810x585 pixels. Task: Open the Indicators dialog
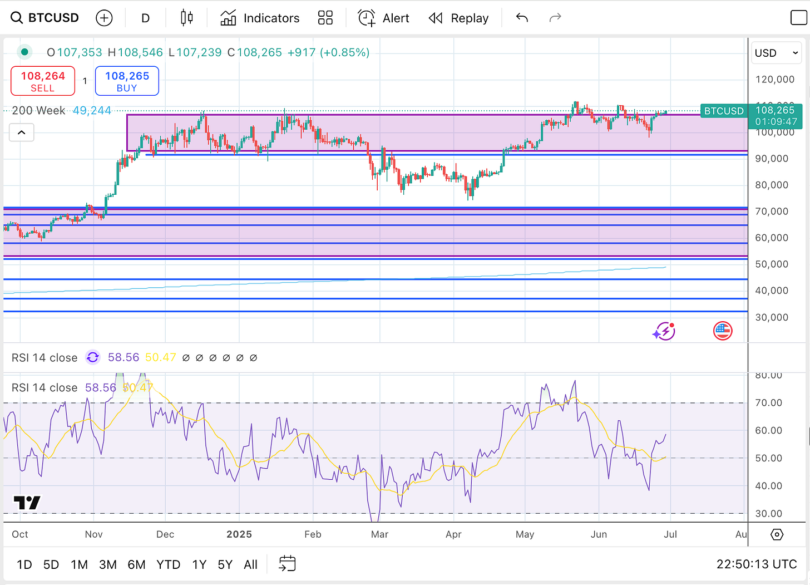pos(260,18)
